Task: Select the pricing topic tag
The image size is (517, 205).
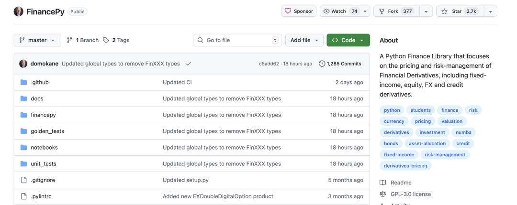Action: click(x=423, y=121)
